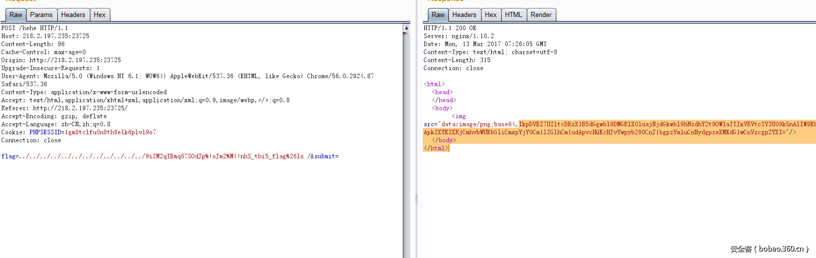
Task: Click the request pane vertical scrollbar track
Action: (406, 150)
